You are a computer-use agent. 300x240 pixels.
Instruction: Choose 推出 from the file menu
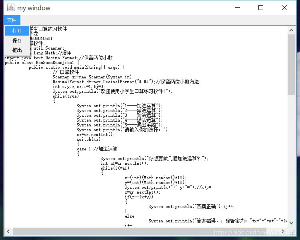point(17,50)
